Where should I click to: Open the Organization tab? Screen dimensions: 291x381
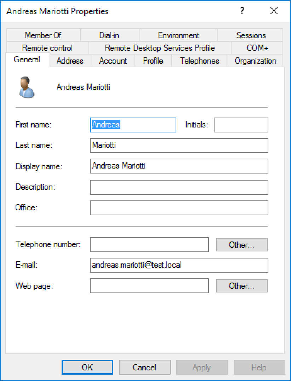pos(255,61)
